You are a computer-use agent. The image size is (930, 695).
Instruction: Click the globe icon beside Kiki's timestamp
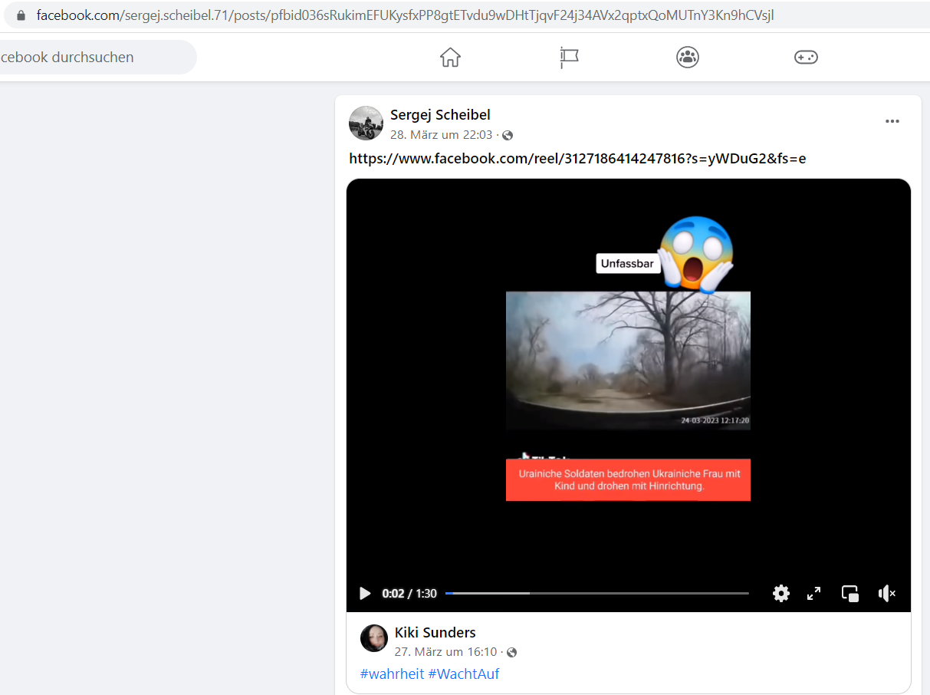pos(512,653)
